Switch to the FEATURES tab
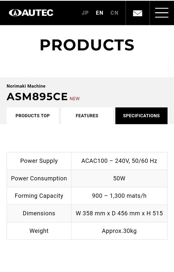This screenshot has height=272, width=174. click(x=87, y=116)
